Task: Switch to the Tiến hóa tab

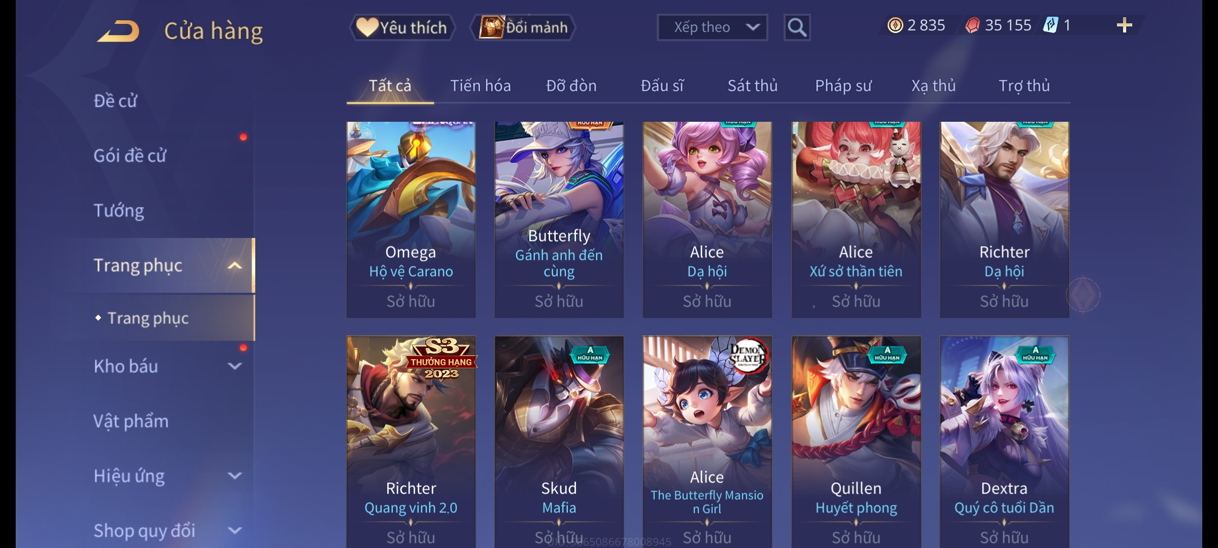Action: coord(480,85)
